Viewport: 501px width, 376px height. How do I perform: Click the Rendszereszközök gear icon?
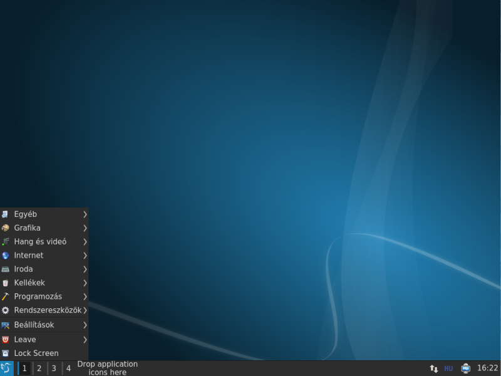click(5, 310)
